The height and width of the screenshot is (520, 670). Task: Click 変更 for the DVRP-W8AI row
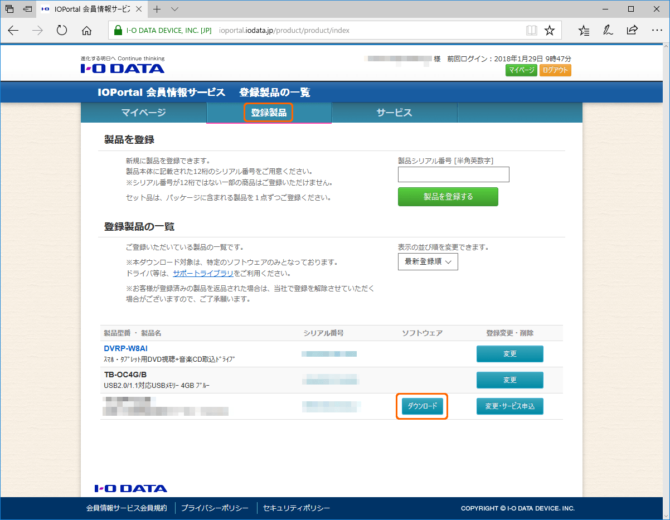pyautogui.click(x=510, y=354)
